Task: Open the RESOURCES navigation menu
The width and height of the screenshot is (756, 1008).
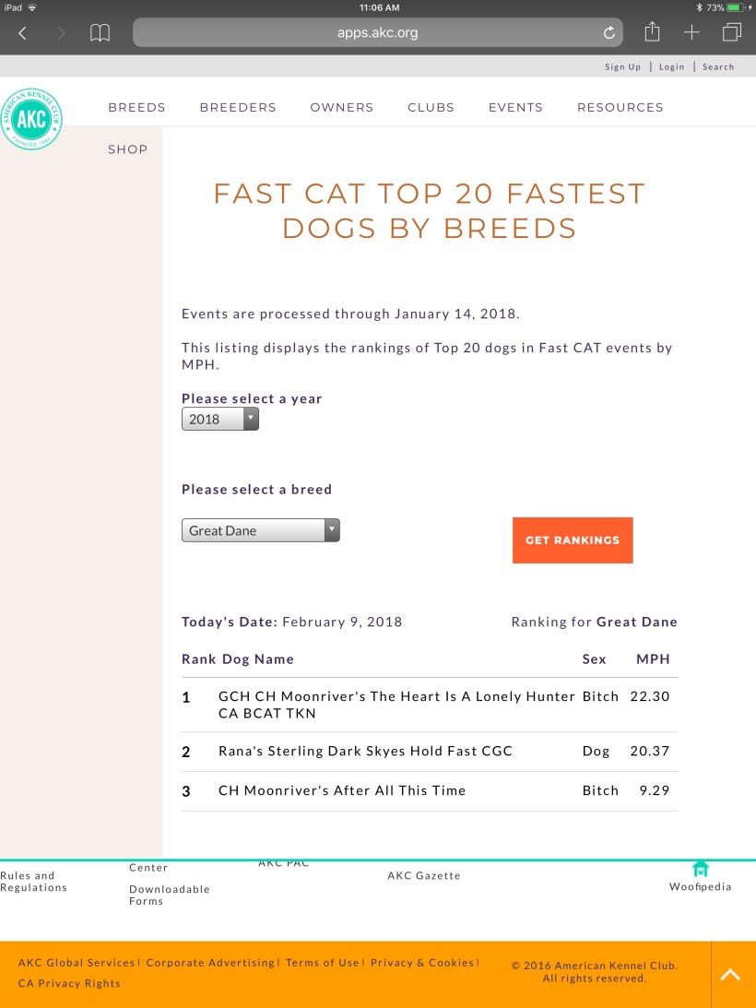Action: (x=620, y=107)
